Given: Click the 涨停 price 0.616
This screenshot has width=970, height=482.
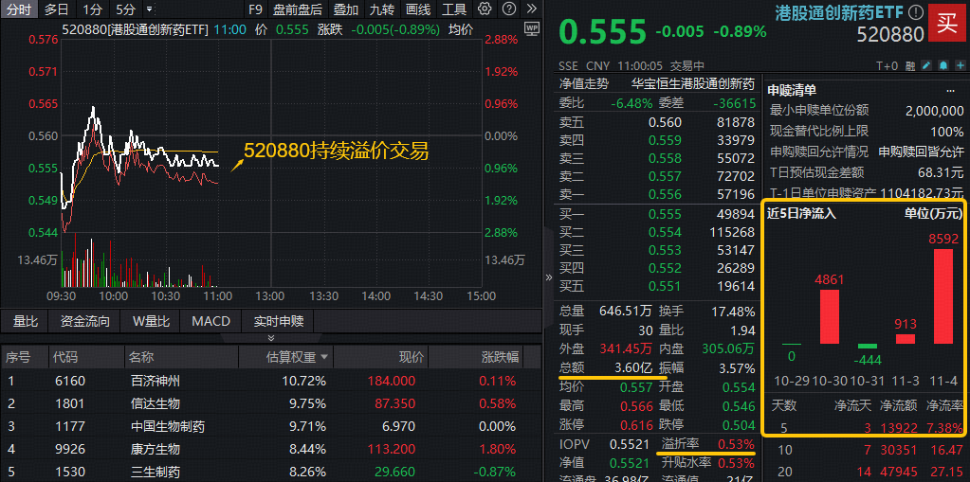Looking at the screenshot, I should (x=636, y=424).
